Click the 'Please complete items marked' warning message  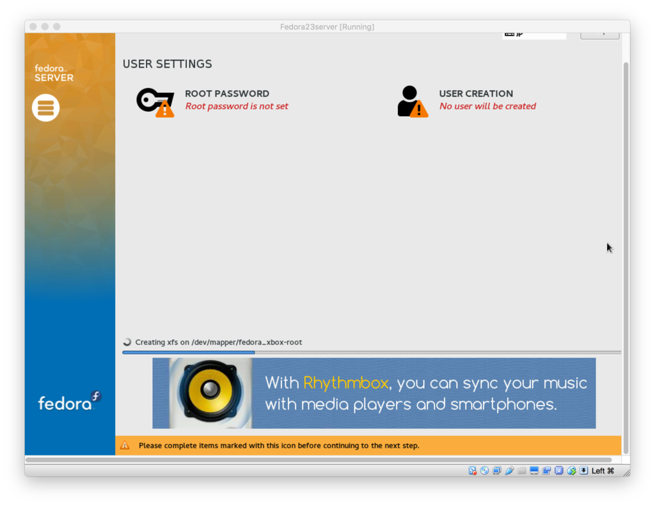pyautogui.click(x=279, y=445)
